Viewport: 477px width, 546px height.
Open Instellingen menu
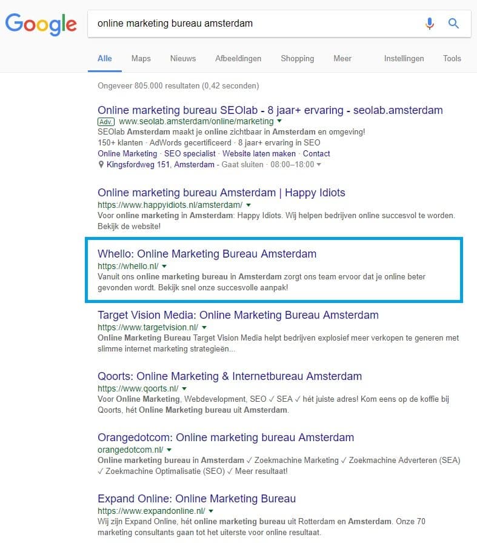tap(404, 59)
